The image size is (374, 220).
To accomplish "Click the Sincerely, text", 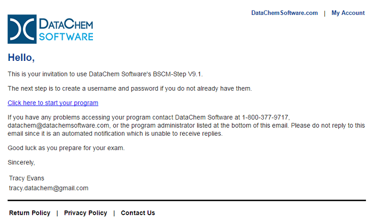I will 21,162.
